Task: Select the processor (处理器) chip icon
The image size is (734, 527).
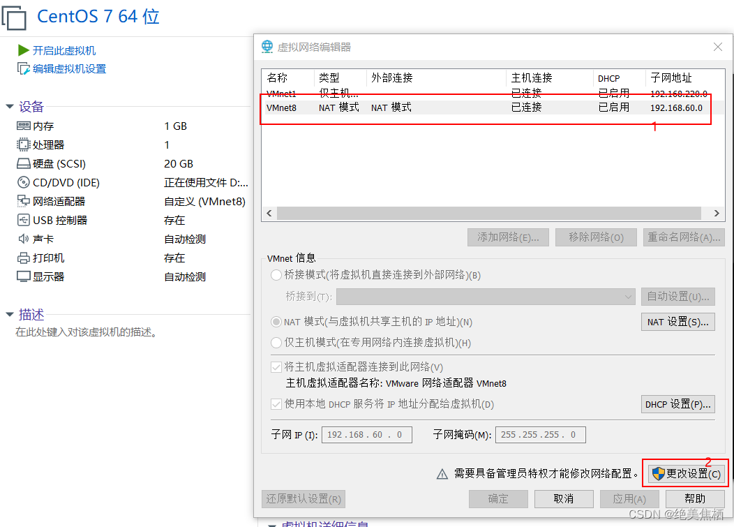Action: point(24,144)
